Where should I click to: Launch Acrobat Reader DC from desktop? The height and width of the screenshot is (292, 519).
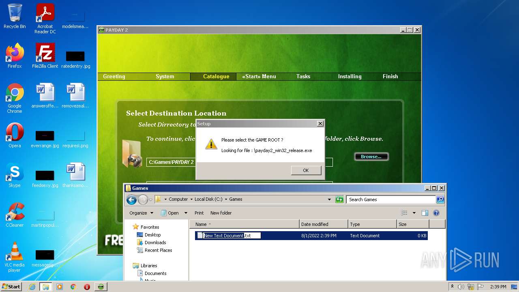[45, 19]
